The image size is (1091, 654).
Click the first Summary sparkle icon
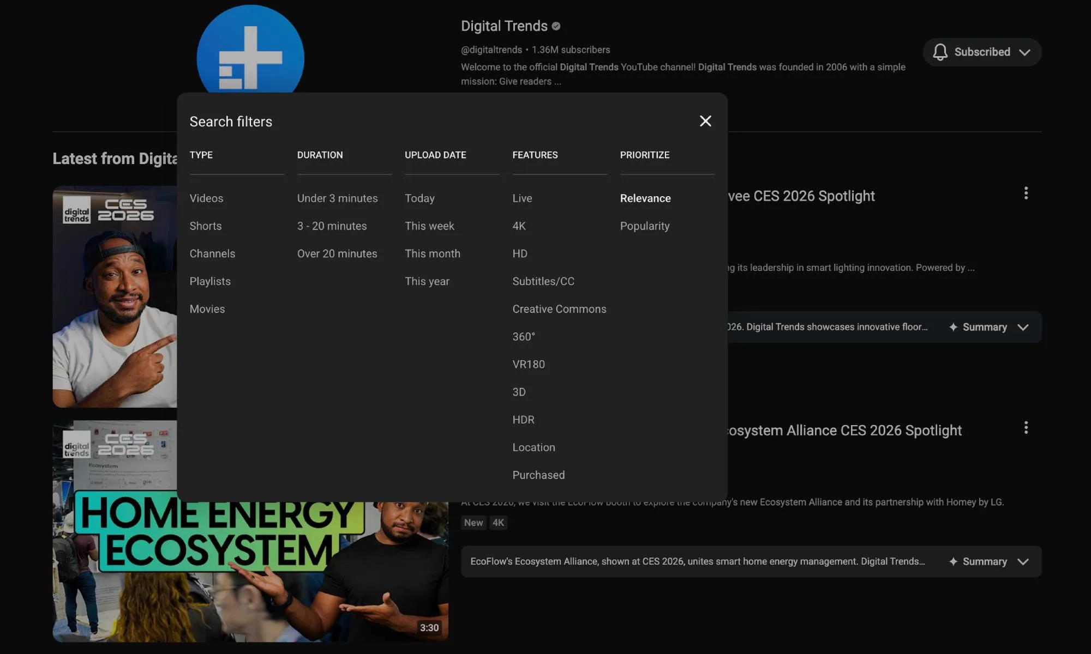(953, 327)
